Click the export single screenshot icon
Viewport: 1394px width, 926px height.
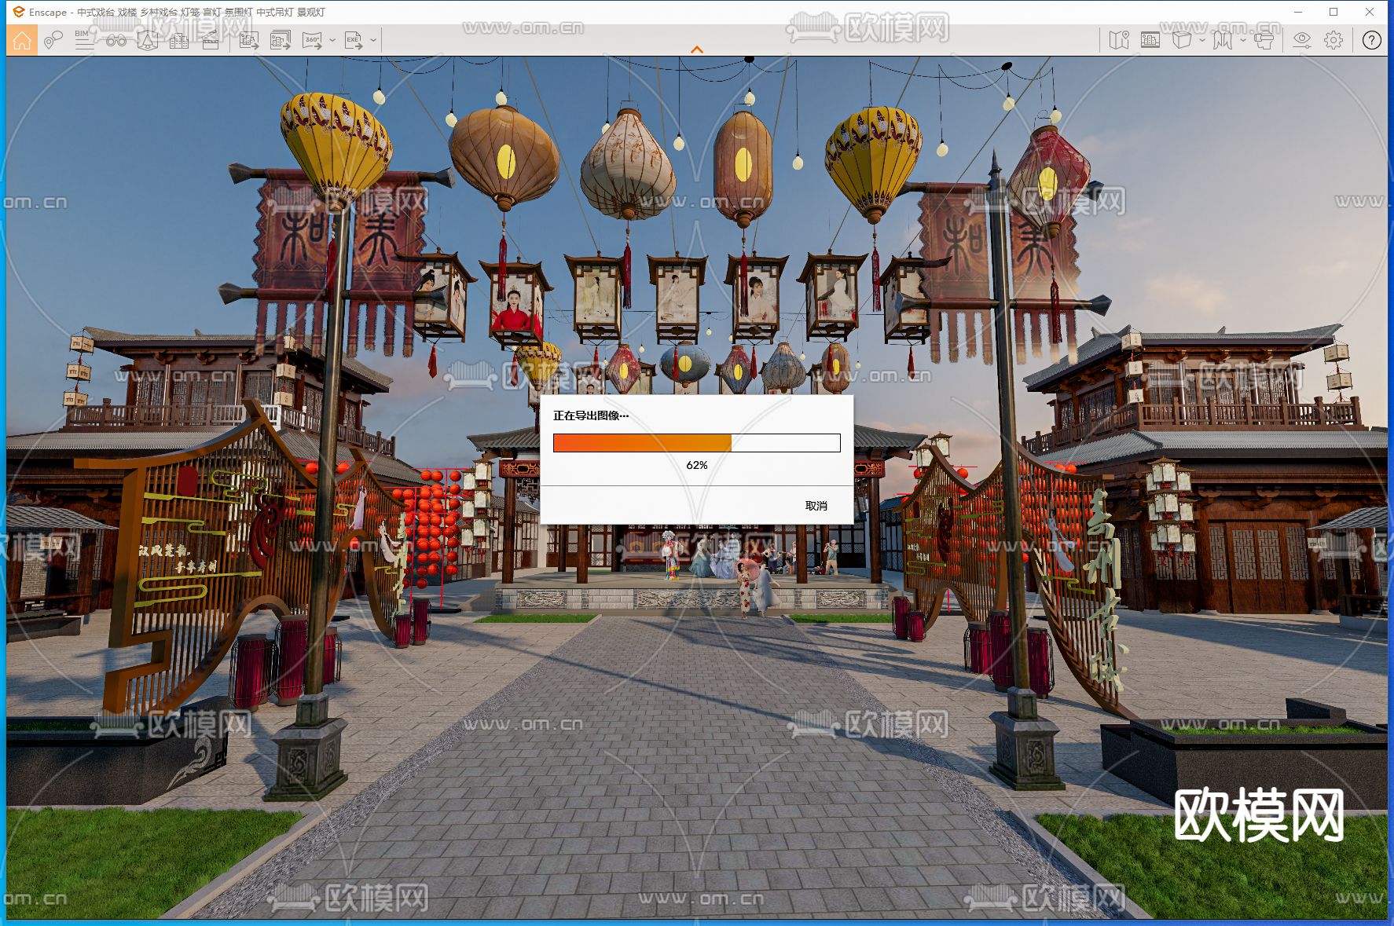click(249, 40)
